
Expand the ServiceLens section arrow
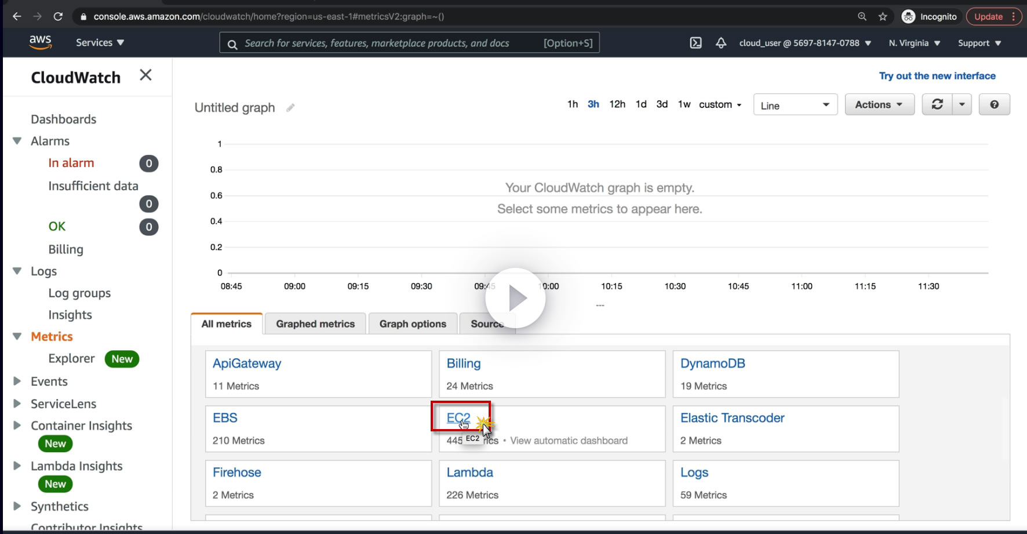click(17, 403)
